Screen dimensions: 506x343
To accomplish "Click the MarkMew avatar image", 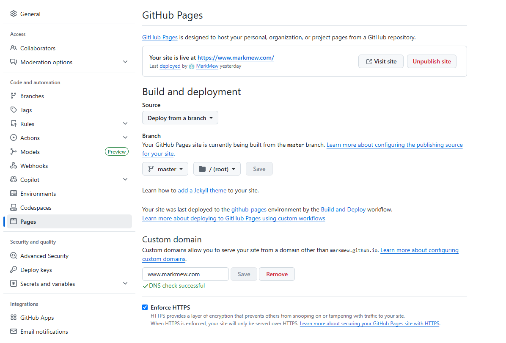I will [192, 66].
